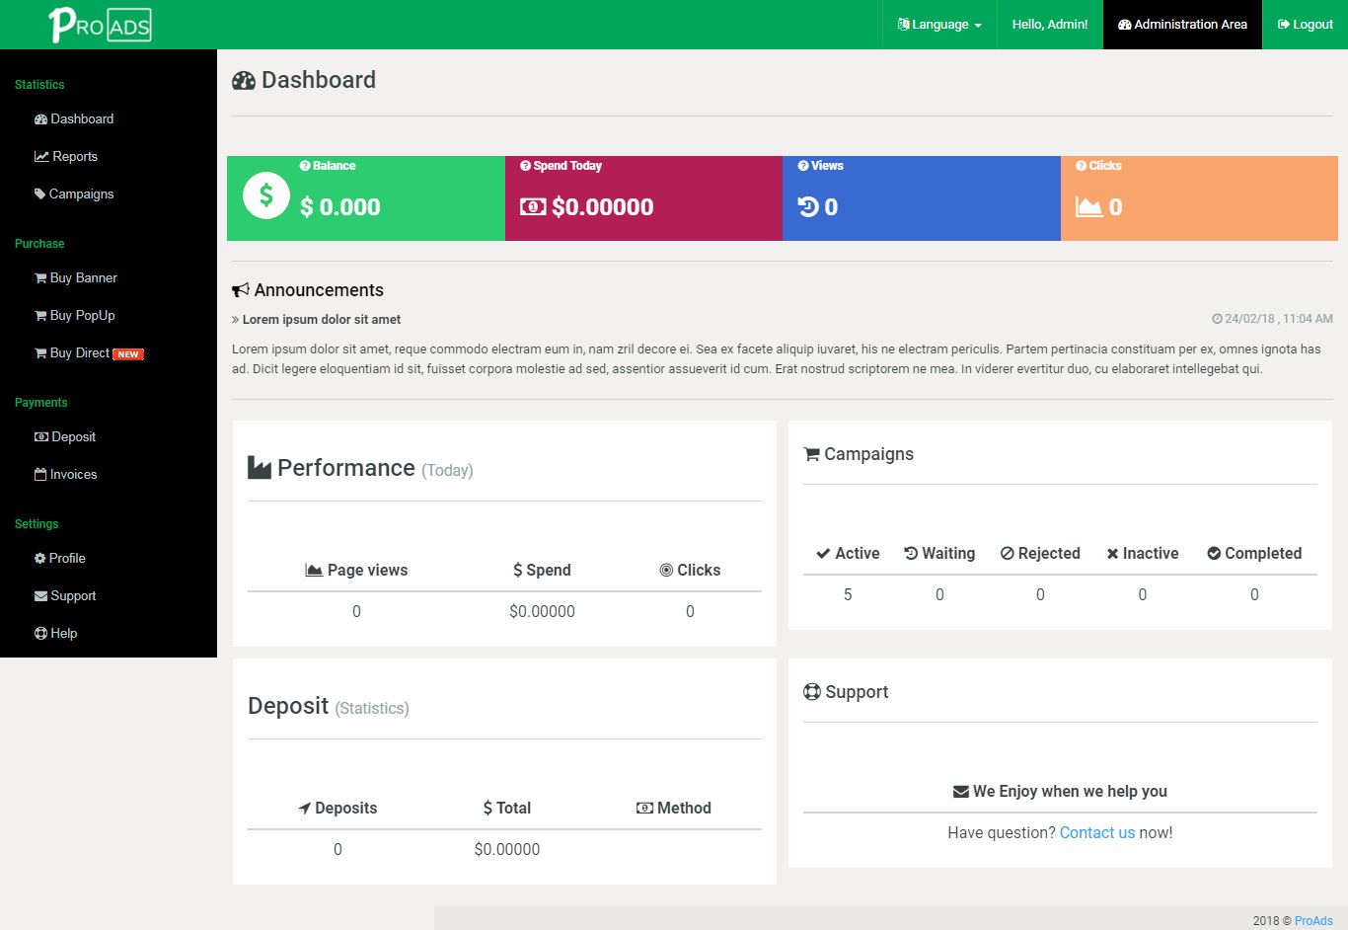This screenshot has width=1348, height=930.
Task: Click the Views help question icon
Action: coord(803,166)
